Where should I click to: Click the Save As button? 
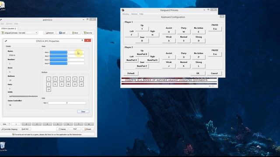point(88,33)
